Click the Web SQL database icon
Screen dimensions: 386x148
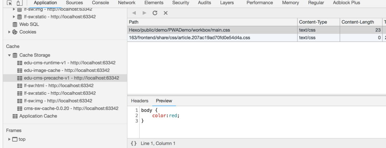(x=15, y=25)
